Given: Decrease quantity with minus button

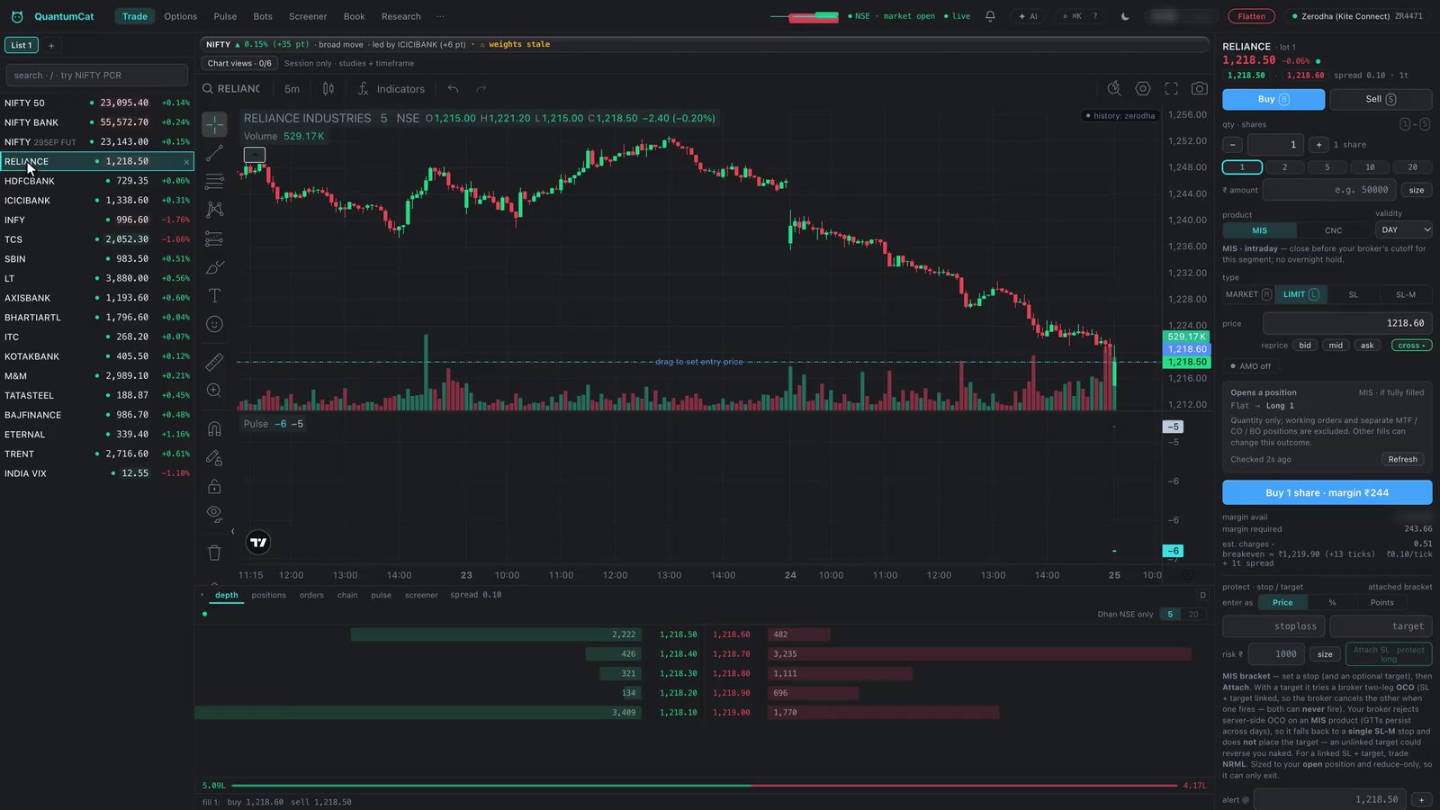Looking at the screenshot, I should 1233,145.
